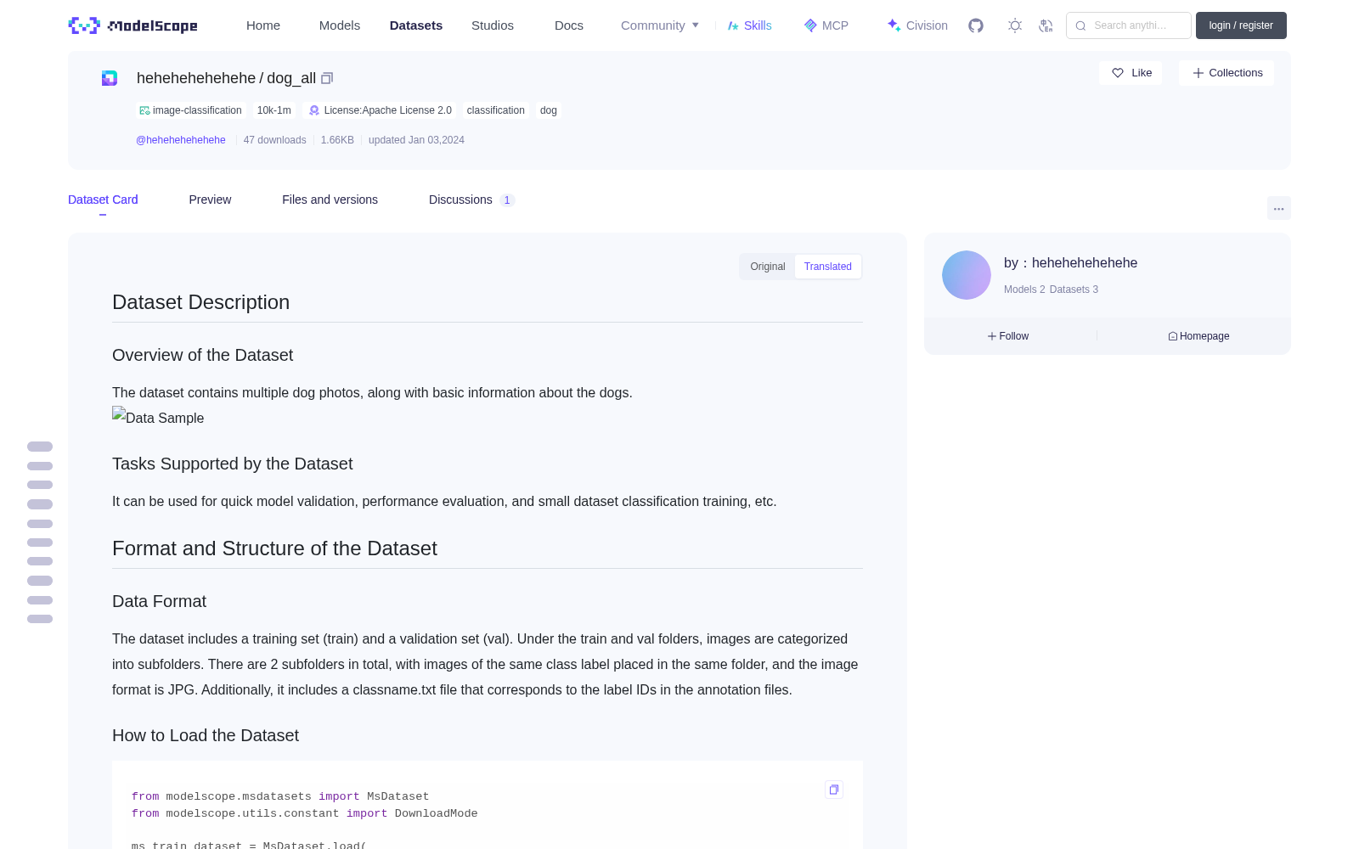The width and height of the screenshot is (1359, 849).
Task: Click the bottommost outline marker in left sidebar
Action: pyautogui.click(x=40, y=619)
